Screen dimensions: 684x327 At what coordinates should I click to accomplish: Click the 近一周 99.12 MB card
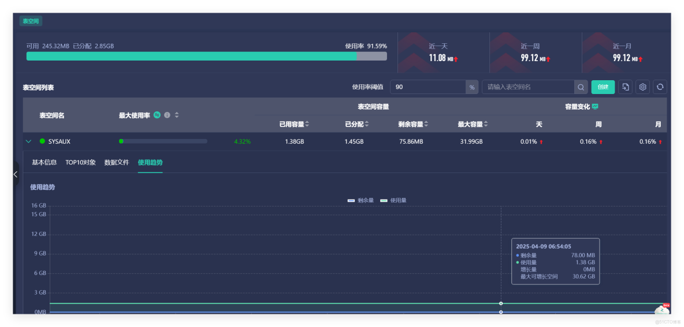click(536, 52)
